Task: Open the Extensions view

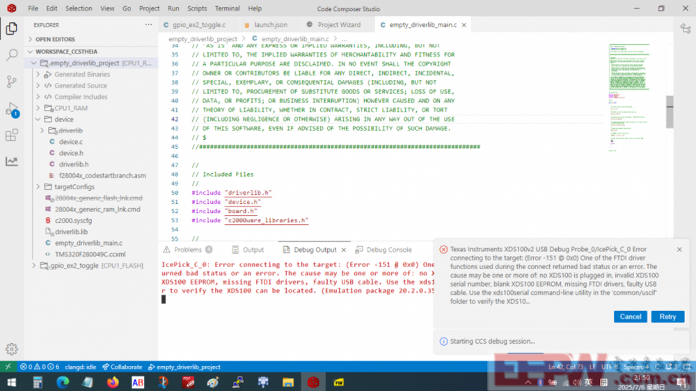Action: 12,135
